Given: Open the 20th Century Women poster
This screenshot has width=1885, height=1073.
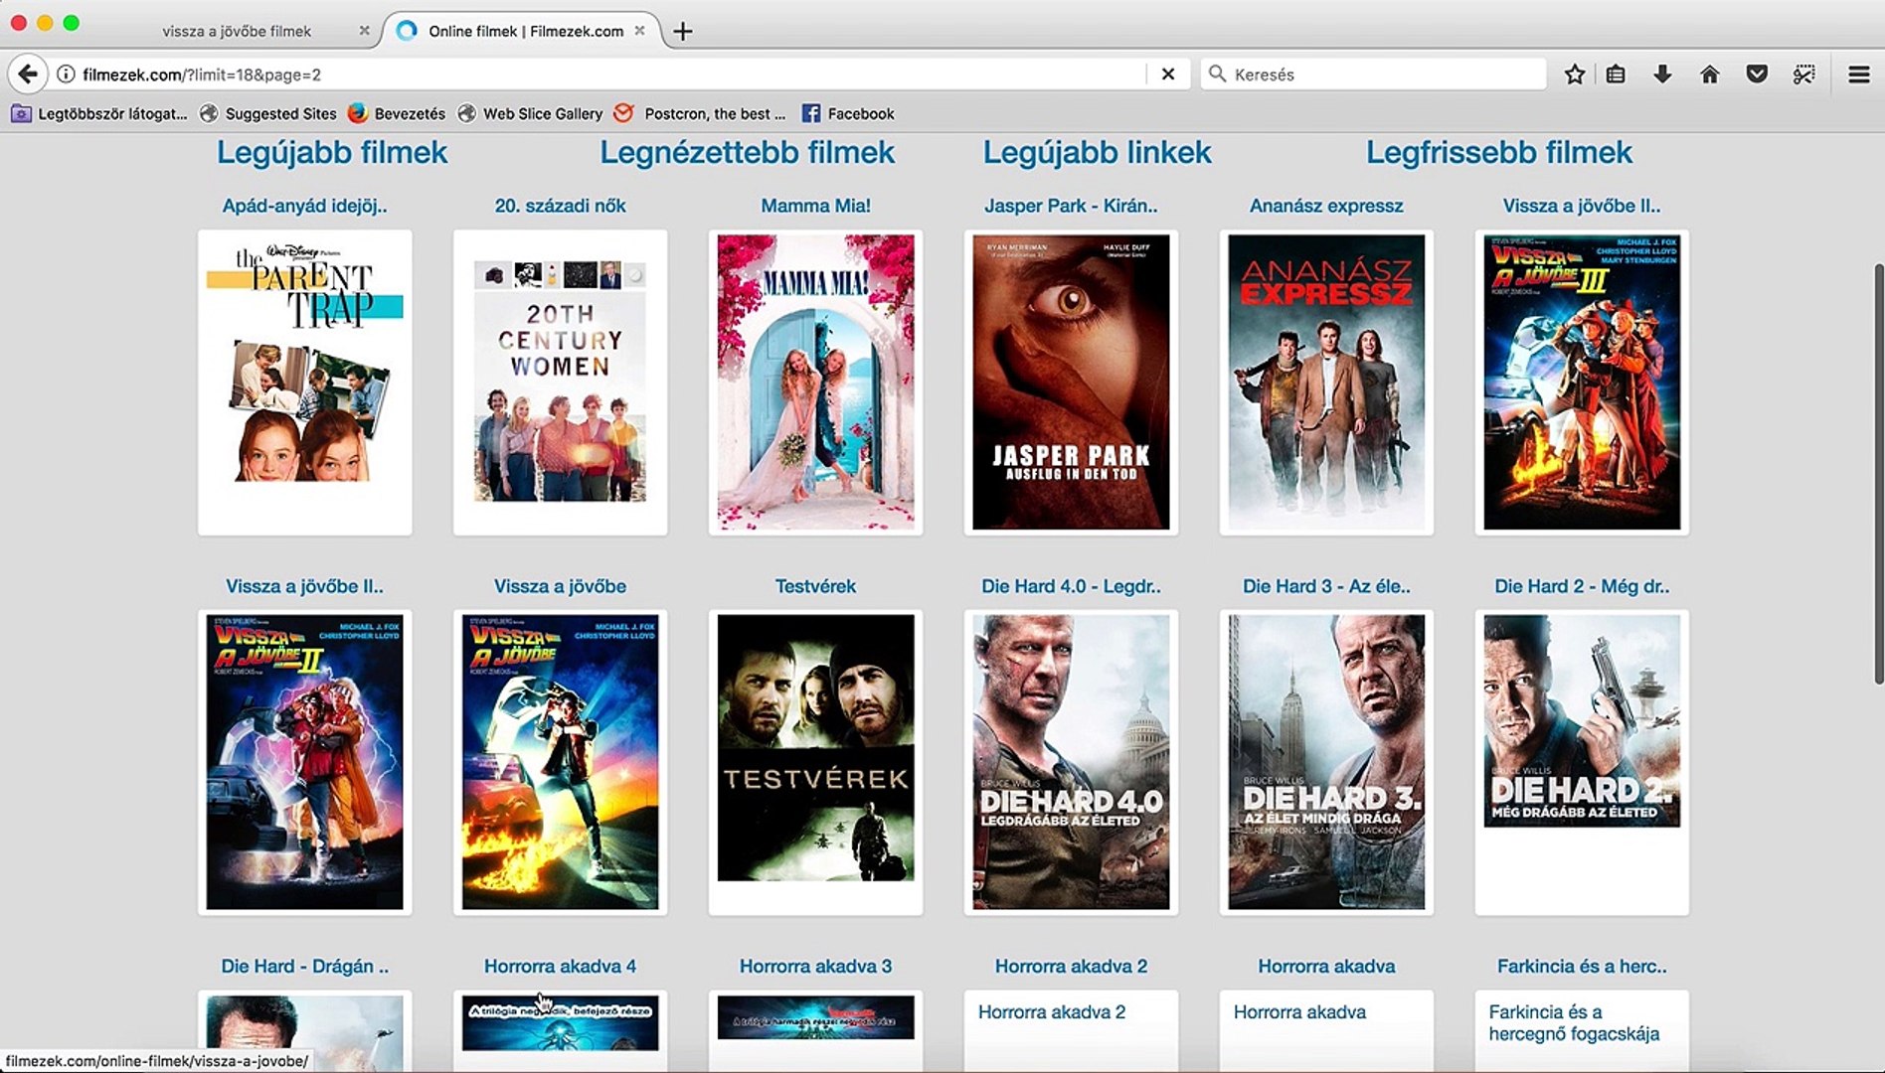Looking at the screenshot, I should point(561,383).
